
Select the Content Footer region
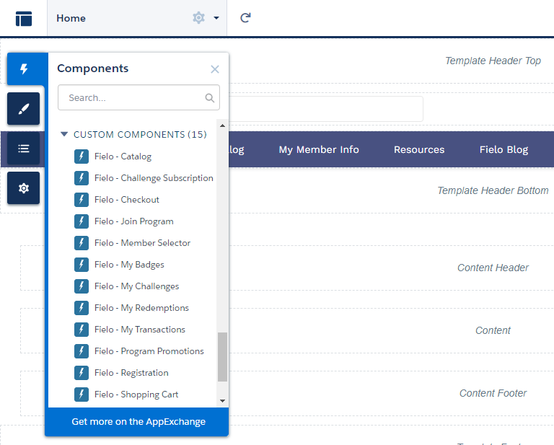point(493,393)
